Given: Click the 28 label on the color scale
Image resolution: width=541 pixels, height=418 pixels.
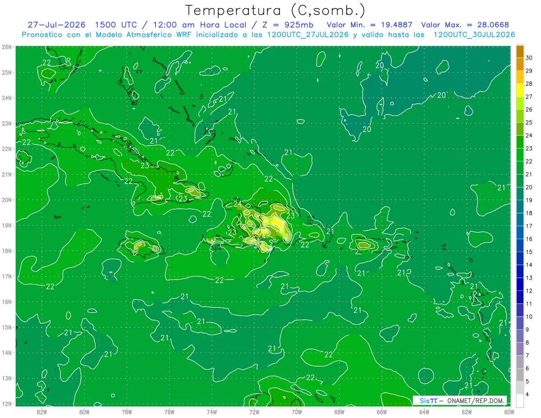Looking at the screenshot, I should pos(529,84).
